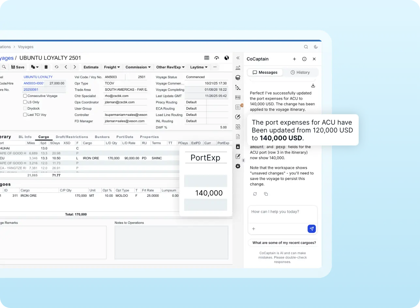Switch to the Port/Date tab
Screen dimensions: 420x308
click(x=125, y=137)
